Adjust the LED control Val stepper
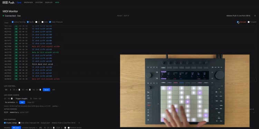 (x=40, y=90)
